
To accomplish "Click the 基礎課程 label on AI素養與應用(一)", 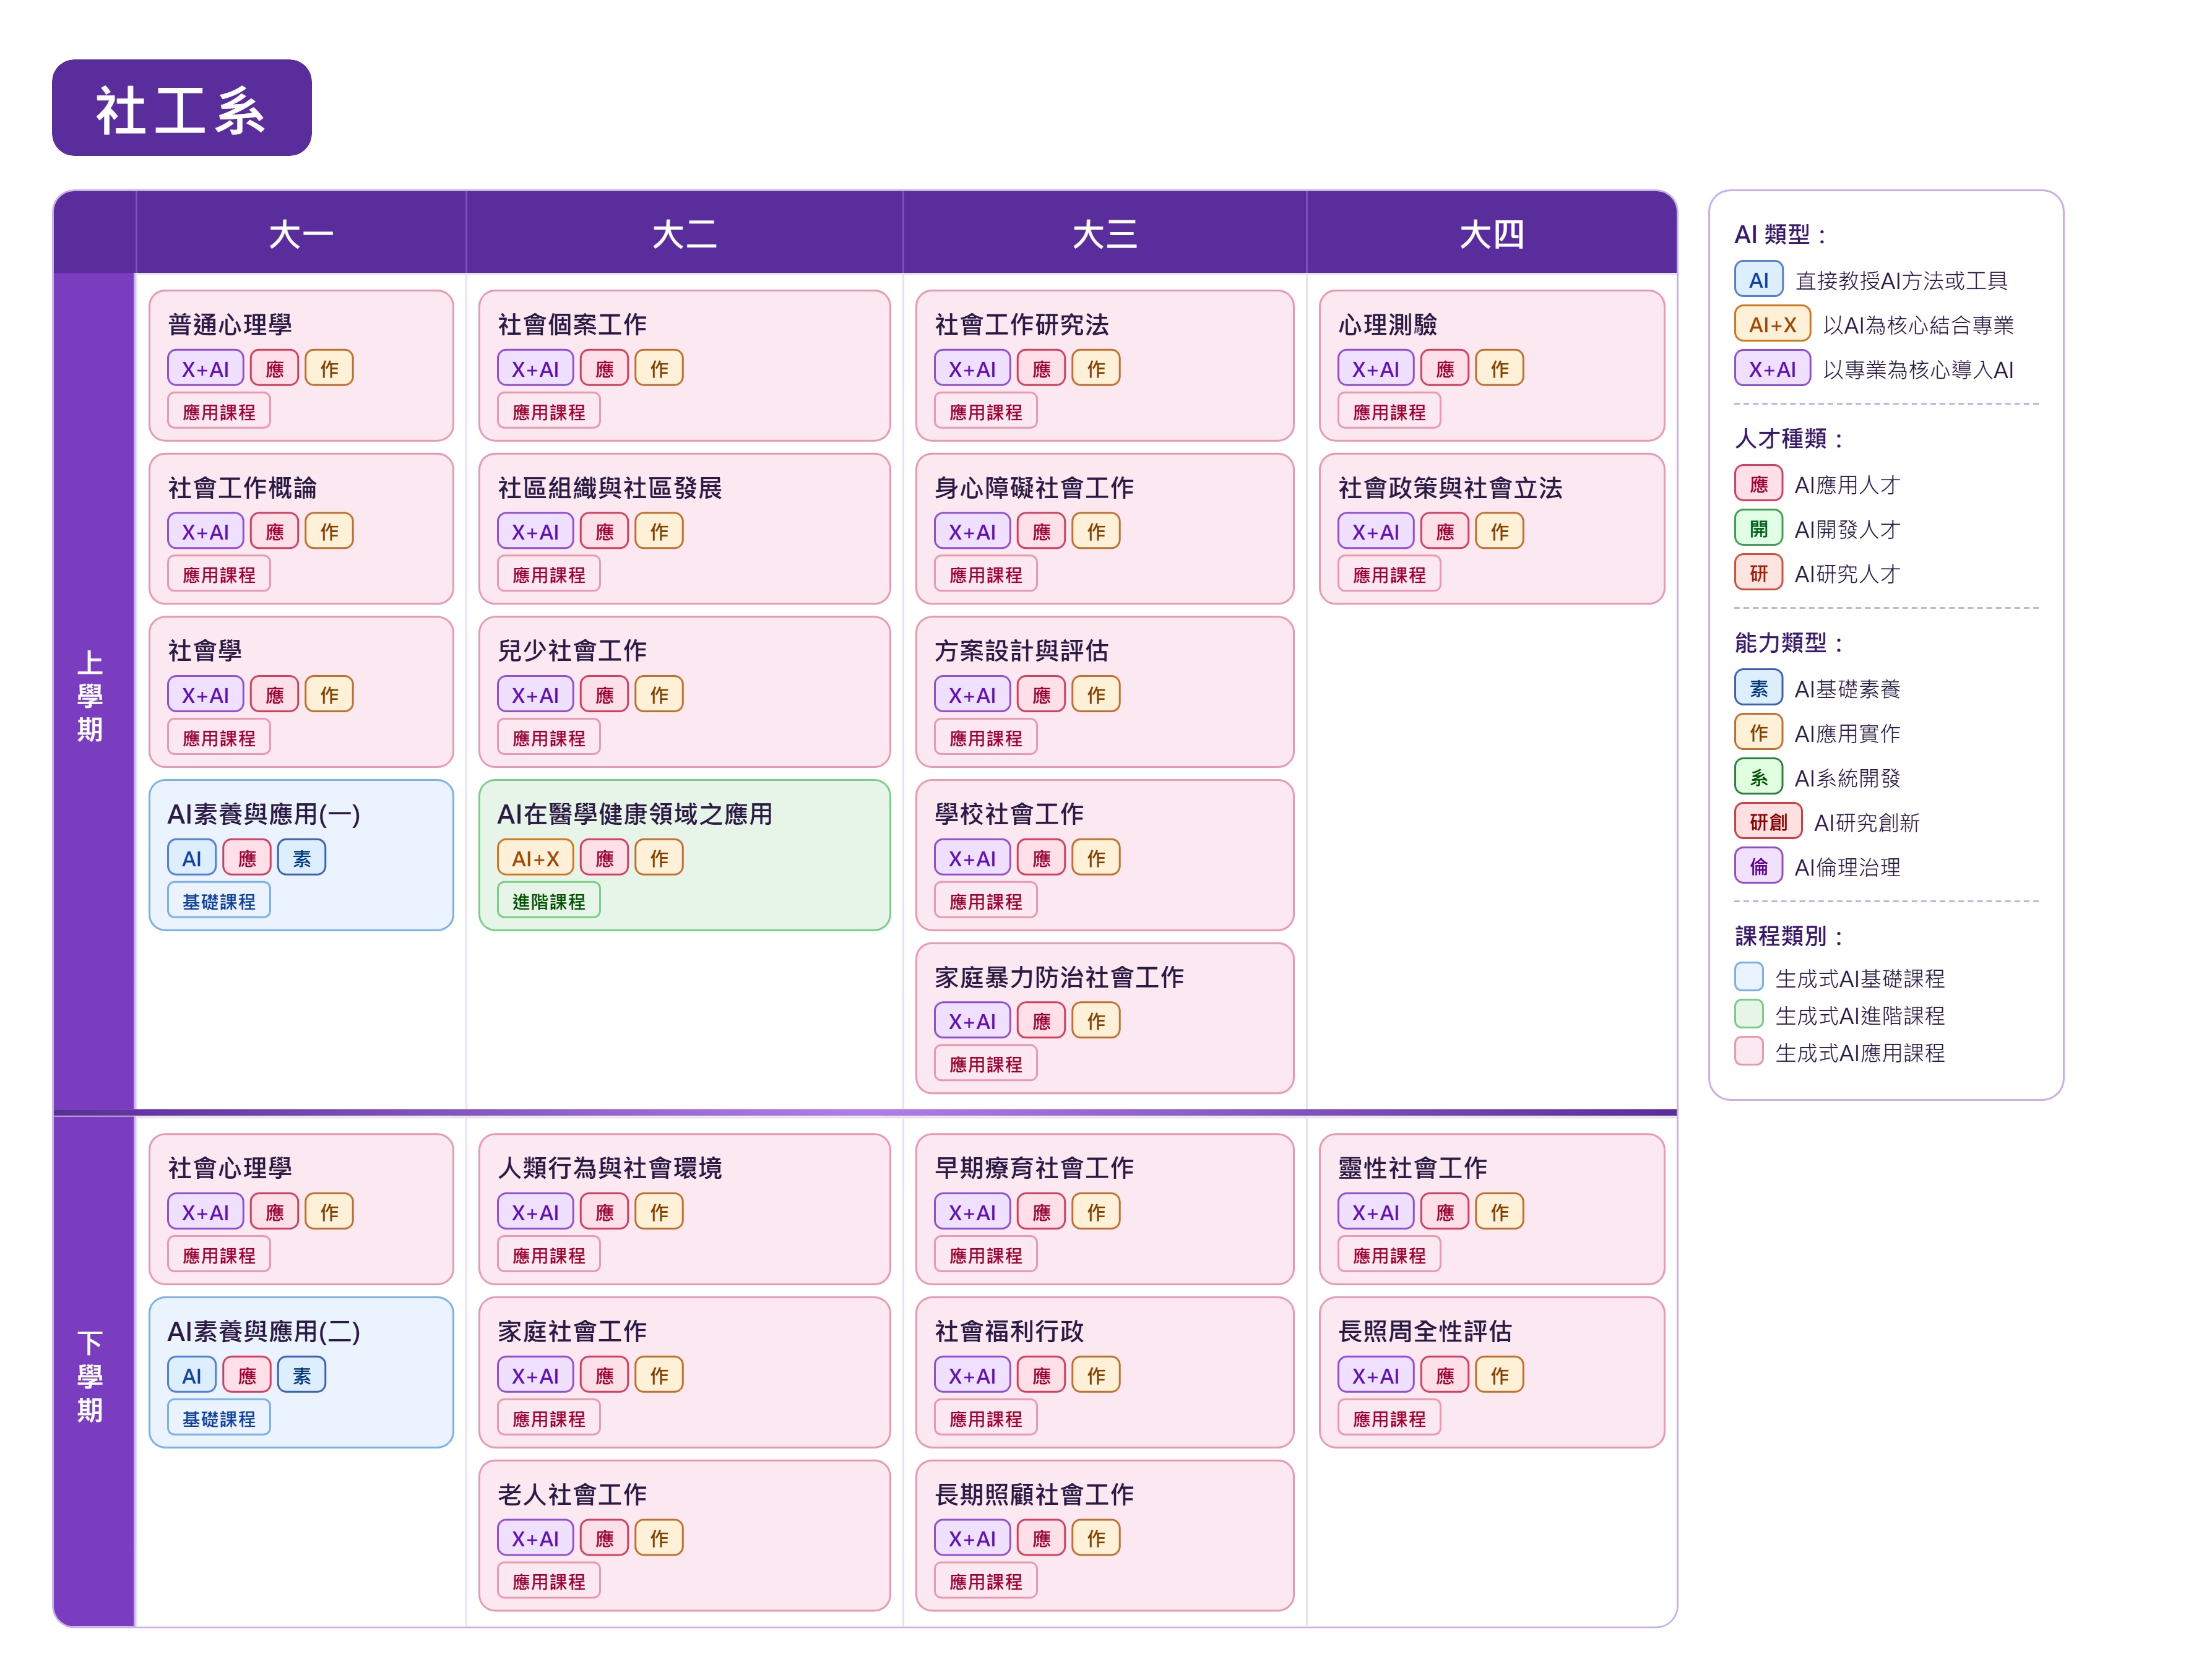I will point(218,901).
